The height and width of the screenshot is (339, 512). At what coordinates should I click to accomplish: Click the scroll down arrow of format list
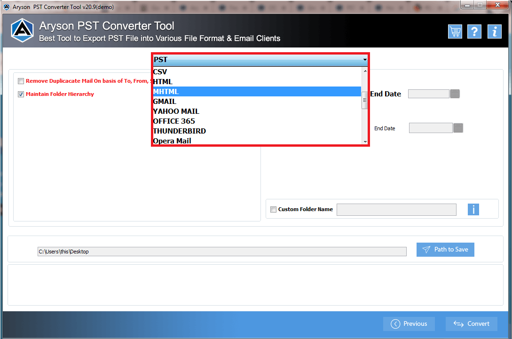point(365,142)
